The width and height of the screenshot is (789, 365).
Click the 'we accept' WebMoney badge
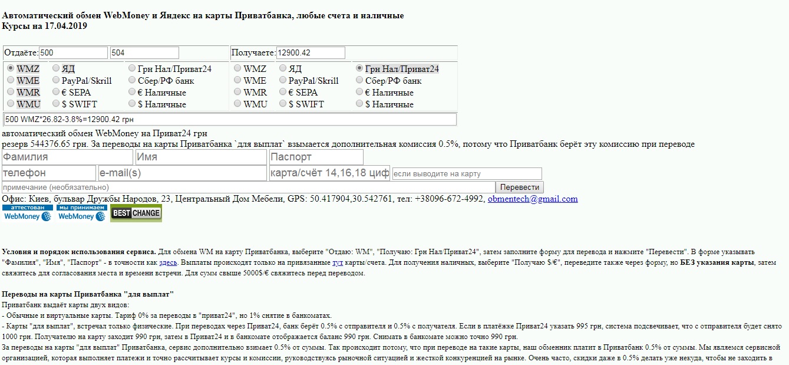[82, 213]
